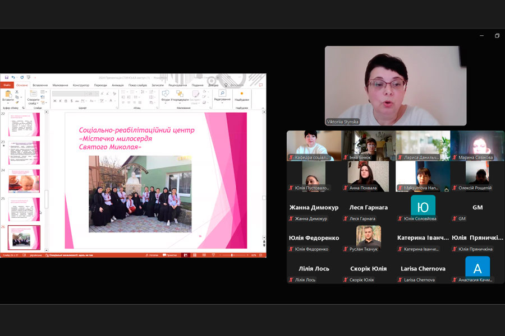Expand Вставити paste options arrow

[x=8, y=103]
